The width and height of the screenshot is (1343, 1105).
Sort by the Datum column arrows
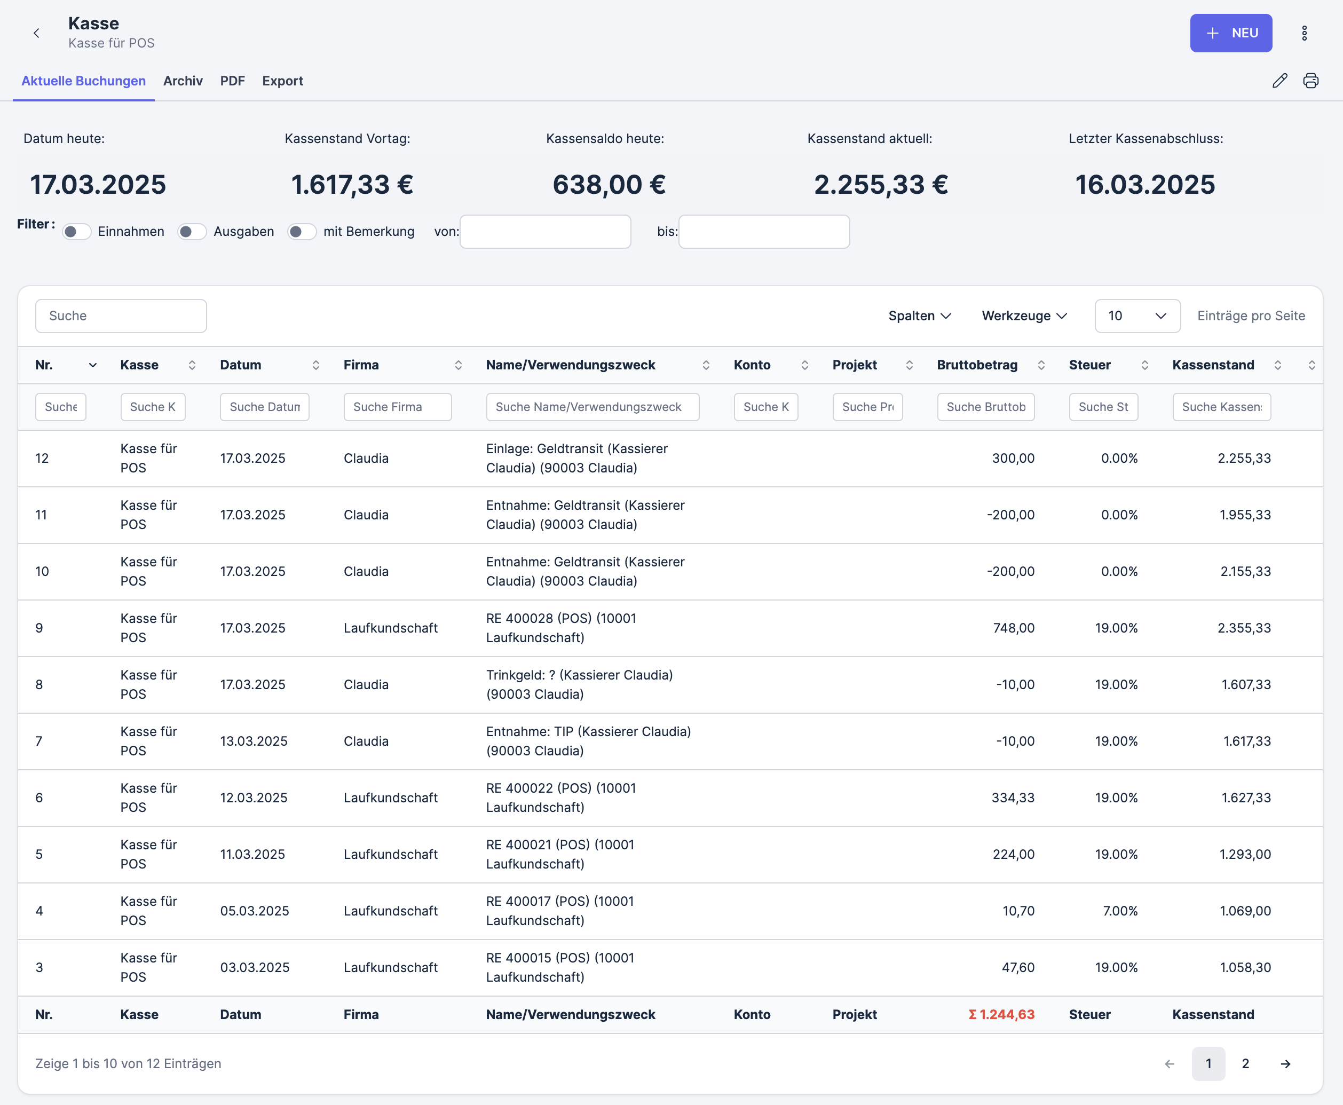(x=315, y=365)
